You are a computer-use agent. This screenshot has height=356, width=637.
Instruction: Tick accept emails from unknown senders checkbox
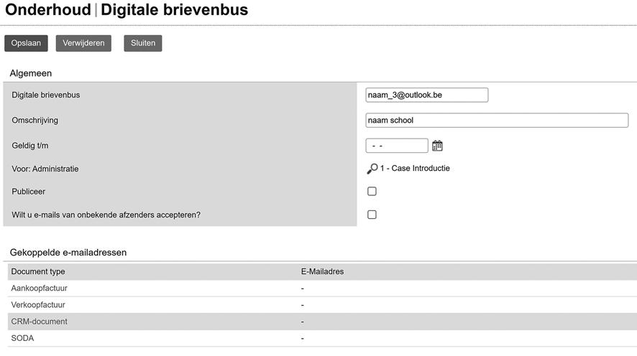tap(372, 215)
